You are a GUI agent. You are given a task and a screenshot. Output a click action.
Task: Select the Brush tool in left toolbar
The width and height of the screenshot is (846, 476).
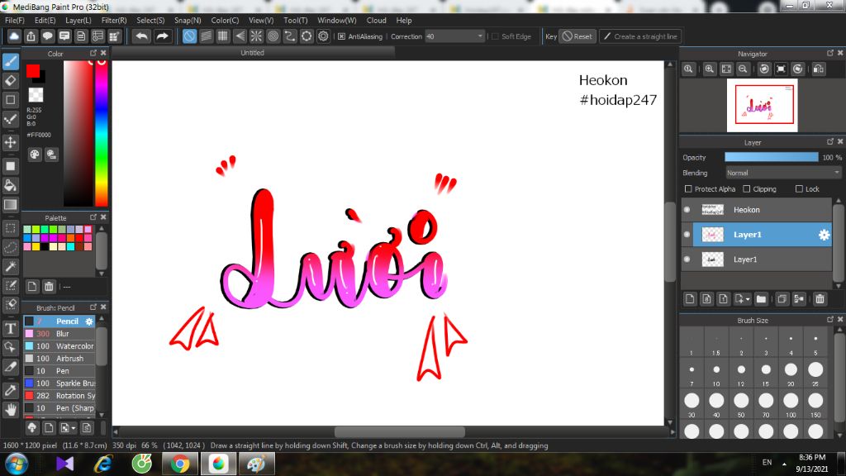tap(10, 61)
